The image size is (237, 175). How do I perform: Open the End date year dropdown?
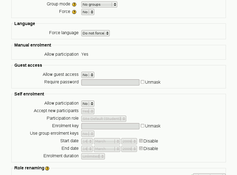[x=129, y=149]
